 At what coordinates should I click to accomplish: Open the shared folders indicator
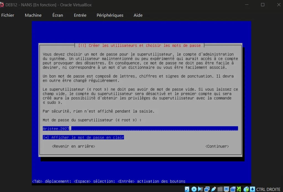(x=220, y=189)
